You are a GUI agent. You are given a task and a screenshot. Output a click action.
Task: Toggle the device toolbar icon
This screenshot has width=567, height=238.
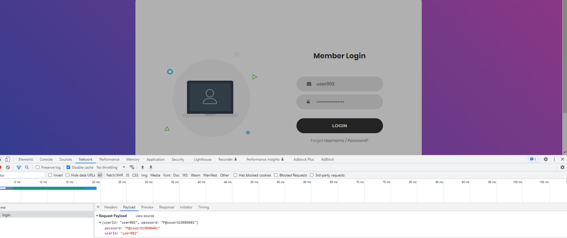pos(8,159)
